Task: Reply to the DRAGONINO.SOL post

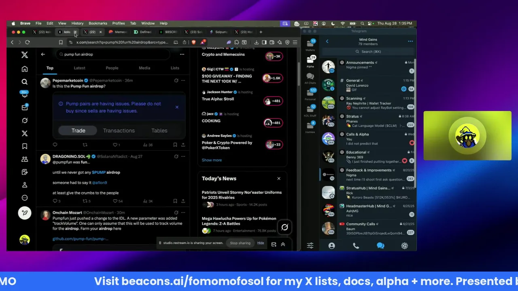Action: [x=55, y=201]
